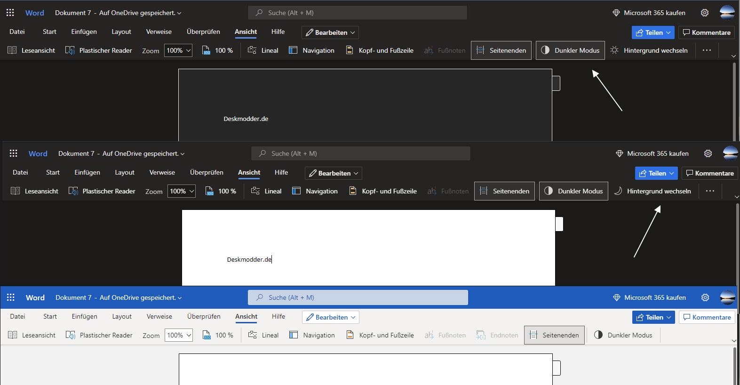Toggle Hintergrund wechseln with the sun icon
The width and height of the screenshot is (740, 385).
[649, 50]
